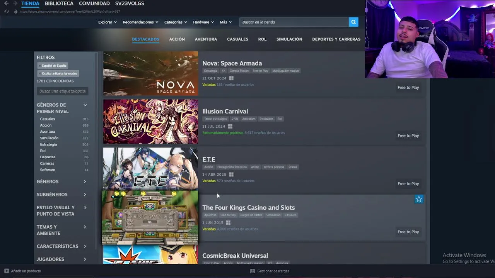Click Windows icon on Nova: Space Armada row
Screen dimensions: 495x278
tap(231, 78)
